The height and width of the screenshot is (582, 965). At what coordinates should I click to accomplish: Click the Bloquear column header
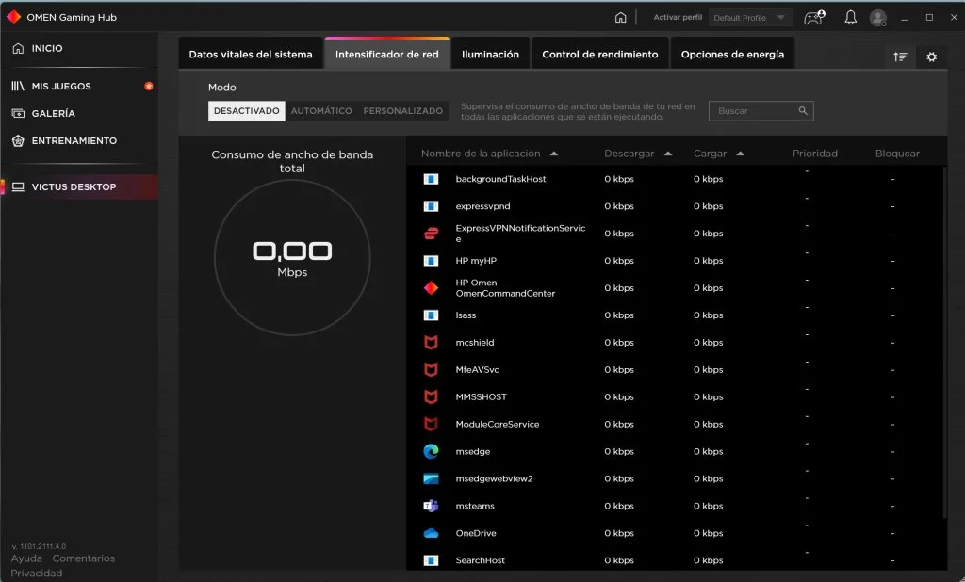897,154
